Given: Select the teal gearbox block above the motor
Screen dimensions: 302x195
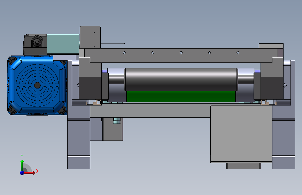Looking at the screenshot, I should pos(63,44).
